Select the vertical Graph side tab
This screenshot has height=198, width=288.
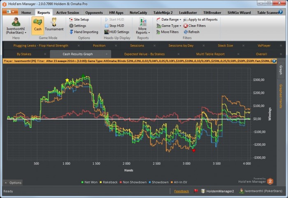281,70
